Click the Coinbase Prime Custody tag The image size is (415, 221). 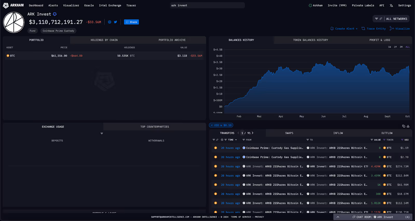click(58, 31)
